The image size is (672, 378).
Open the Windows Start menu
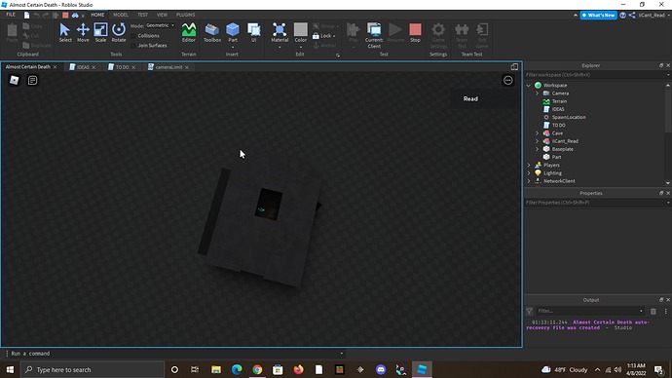pos(10,369)
